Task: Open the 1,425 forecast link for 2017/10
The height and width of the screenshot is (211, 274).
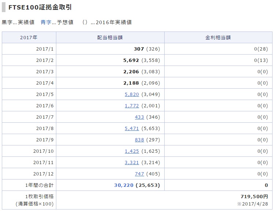Action: (x=132, y=151)
